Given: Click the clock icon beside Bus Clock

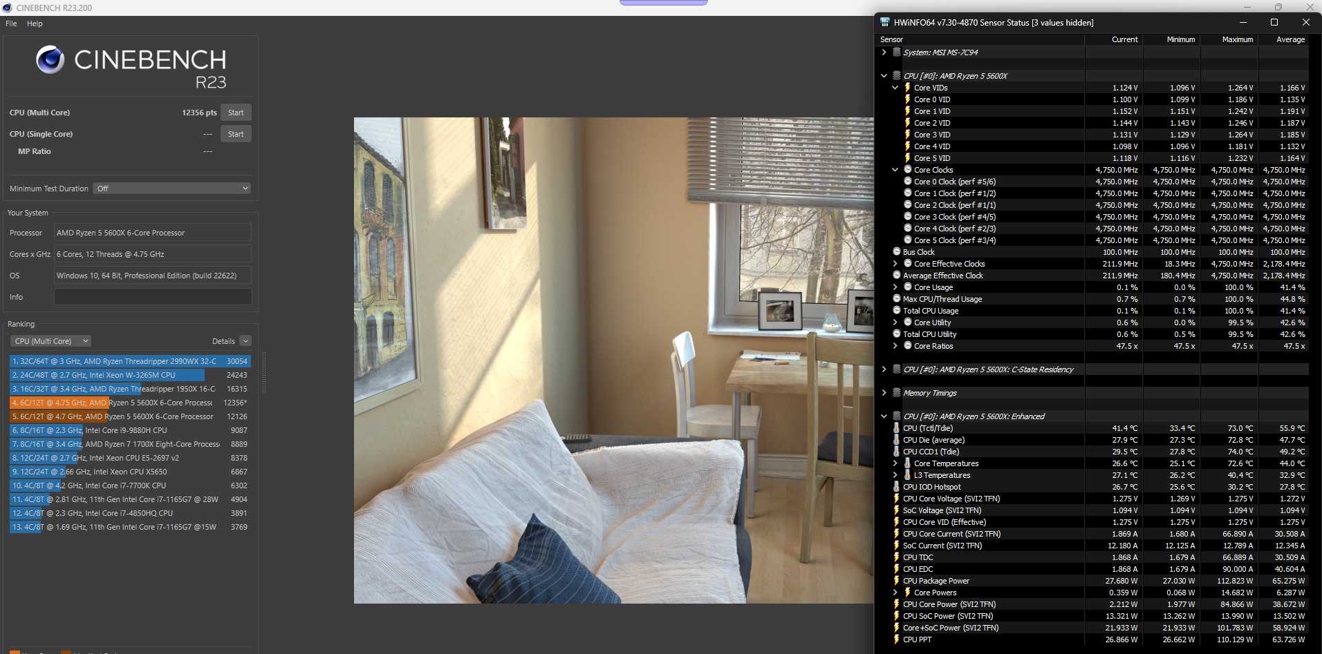Looking at the screenshot, I should click(897, 252).
